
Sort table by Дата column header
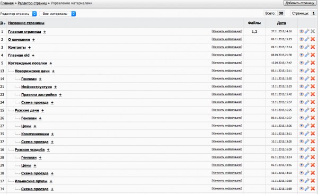[x=281, y=23]
